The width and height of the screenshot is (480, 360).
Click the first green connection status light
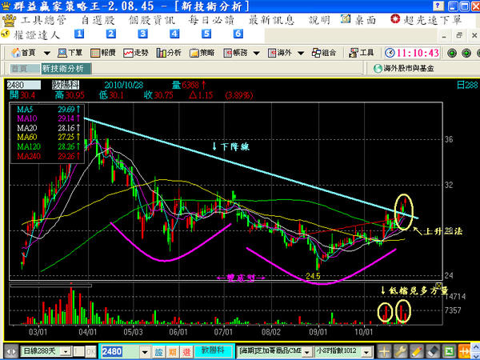pyautogui.click(x=452, y=53)
